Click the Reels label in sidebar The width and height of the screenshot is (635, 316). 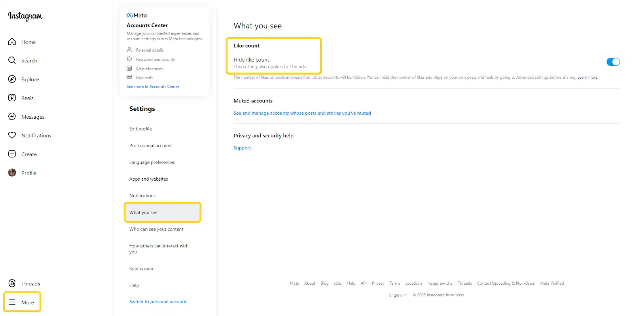tap(27, 98)
